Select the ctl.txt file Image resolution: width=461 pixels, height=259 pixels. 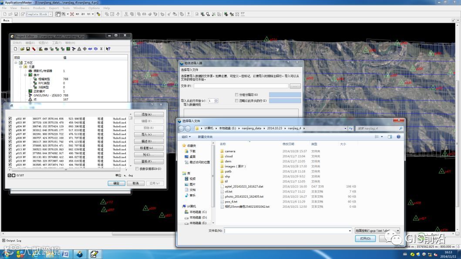tap(229, 192)
